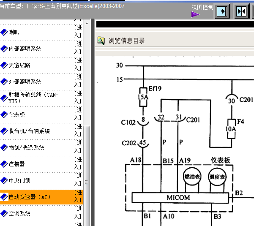Image resolution: width=254 pixels, height=226 pixels.
Task: Click the book icon beside 空调系统
Action: tap(4, 213)
